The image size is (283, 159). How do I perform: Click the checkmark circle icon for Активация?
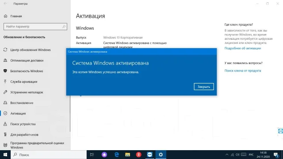5,113
